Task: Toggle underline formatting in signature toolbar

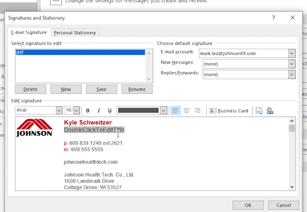Action: click(x=110, y=111)
